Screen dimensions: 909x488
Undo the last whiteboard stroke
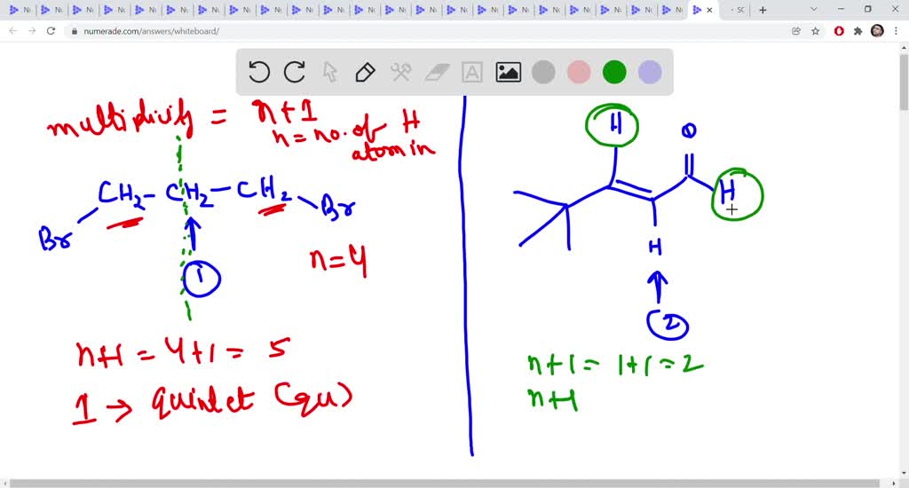click(258, 72)
